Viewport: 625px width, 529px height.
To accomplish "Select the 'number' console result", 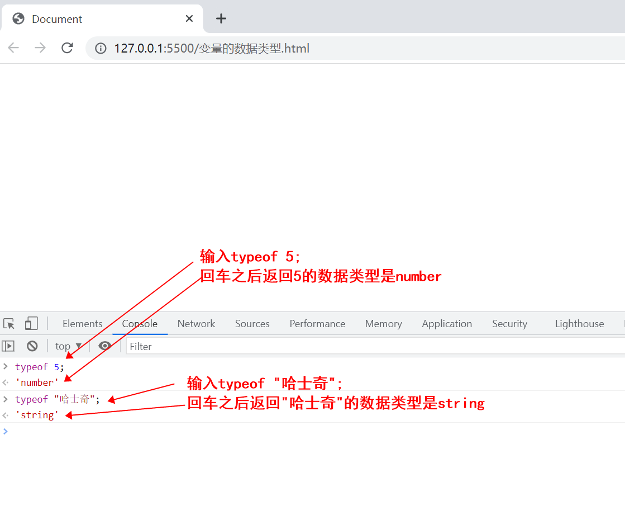I will point(37,382).
